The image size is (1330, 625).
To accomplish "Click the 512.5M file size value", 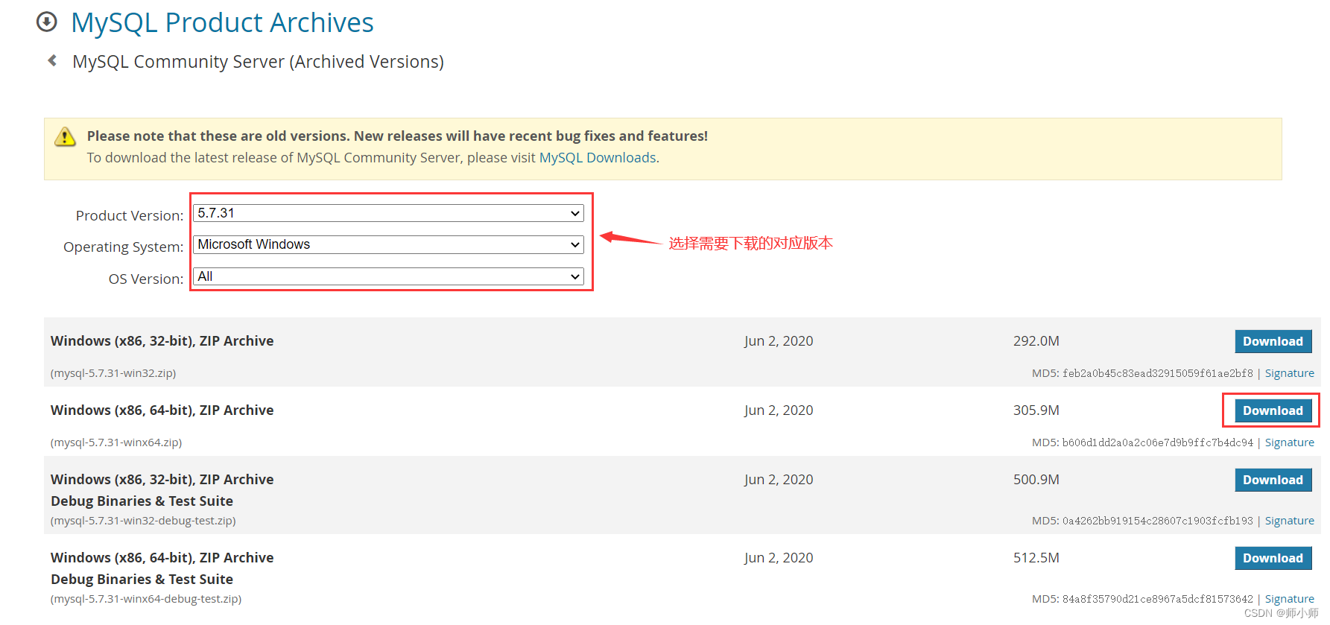I will tap(1036, 558).
